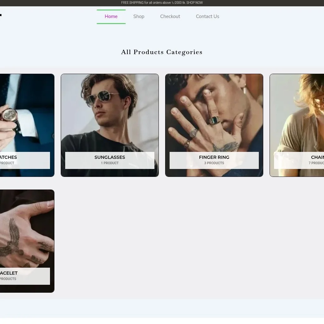Viewport: 324px width, 324px height.
Task: Open the Chain category image
Action: click(297, 111)
